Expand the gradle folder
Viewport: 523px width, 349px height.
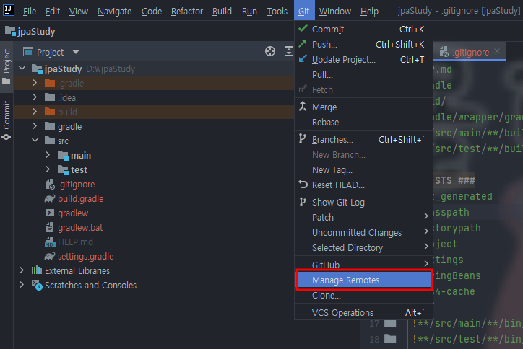tap(35, 126)
